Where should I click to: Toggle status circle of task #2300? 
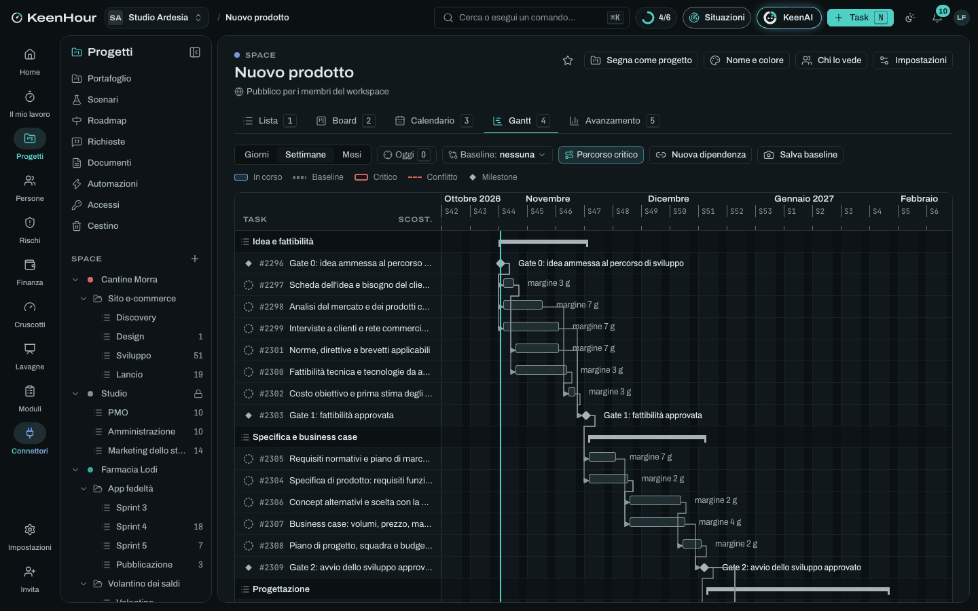tap(249, 372)
